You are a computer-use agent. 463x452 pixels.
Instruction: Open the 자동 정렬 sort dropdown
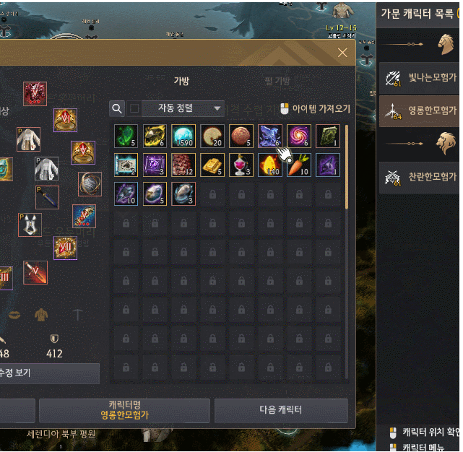point(183,108)
